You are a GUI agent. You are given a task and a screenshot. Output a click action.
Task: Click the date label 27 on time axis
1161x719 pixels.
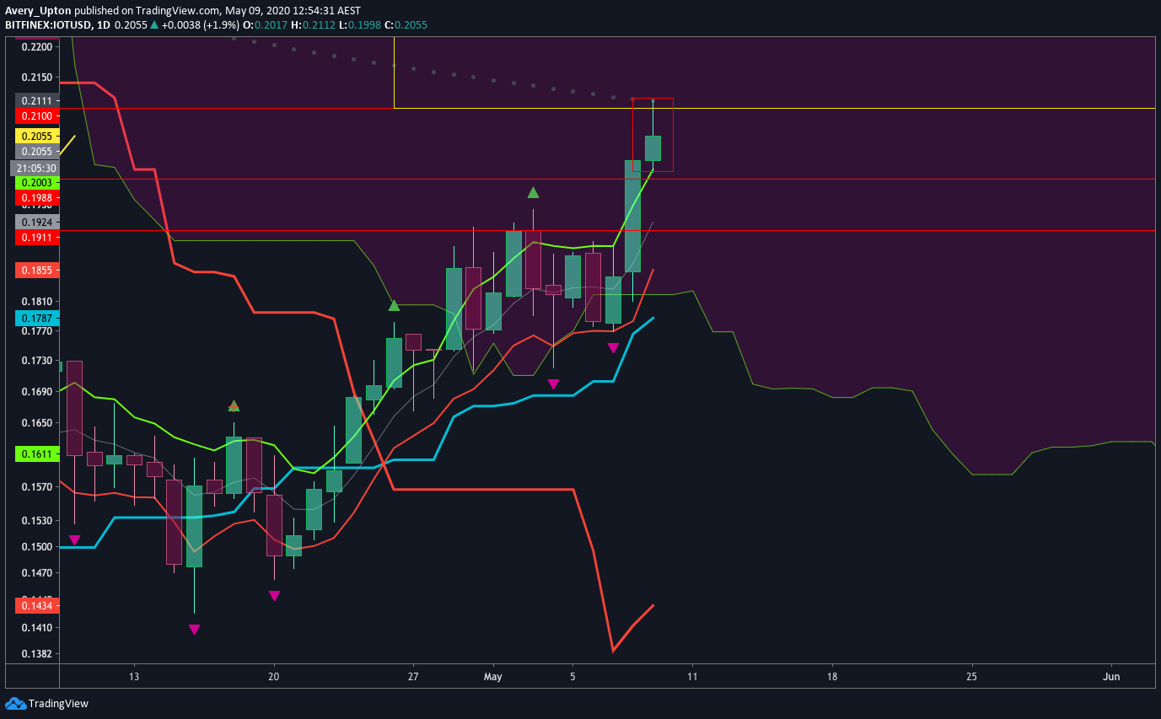(x=413, y=677)
